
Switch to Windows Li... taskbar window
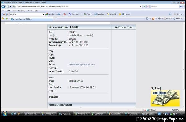(x=82, y=114)
